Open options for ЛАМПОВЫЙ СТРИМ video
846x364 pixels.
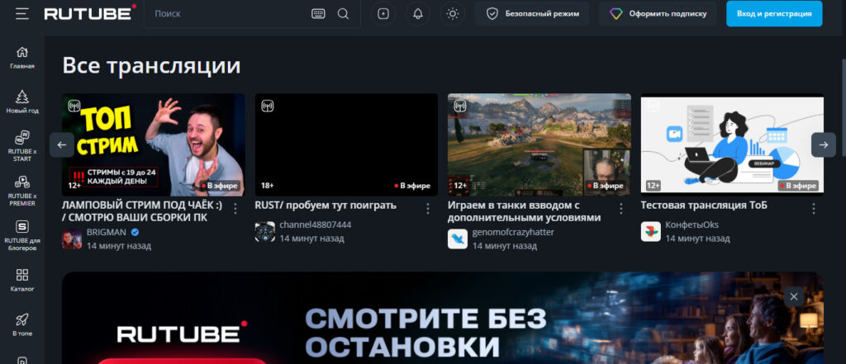coord(235,209)
